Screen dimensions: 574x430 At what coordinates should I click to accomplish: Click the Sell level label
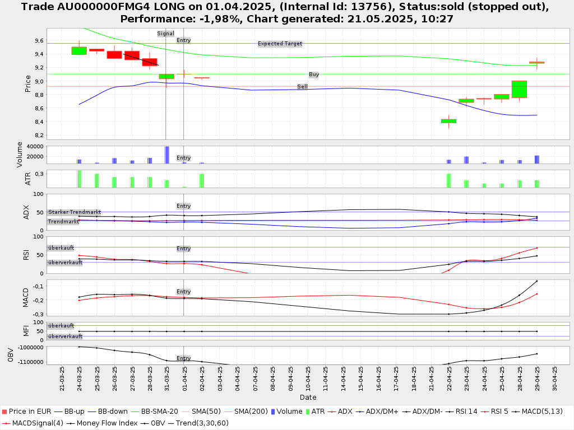pos(302,87)
